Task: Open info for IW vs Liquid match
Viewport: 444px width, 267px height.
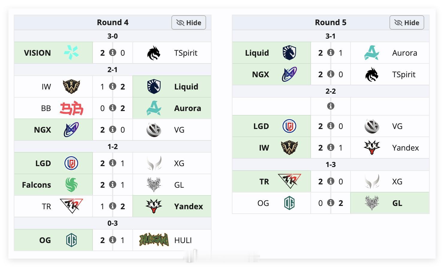Action: click(x=113, y=87)
